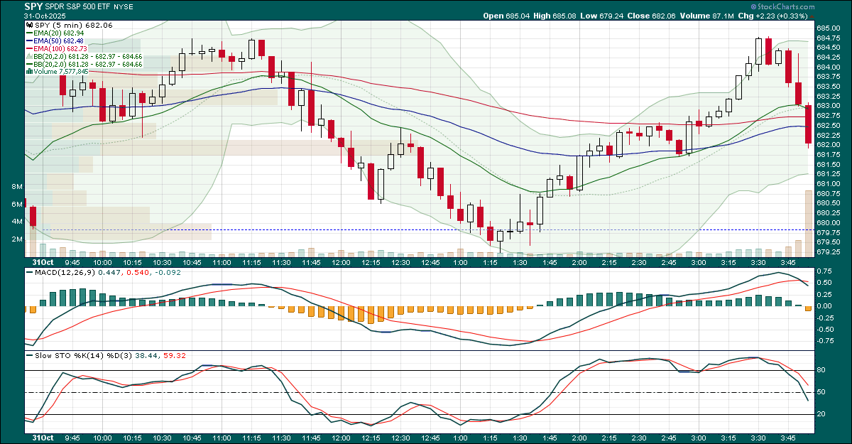This screenshot has width=852, height=444.
Task: Click the EMA(100) 682.73 legend text
Action: pos(60,48)
